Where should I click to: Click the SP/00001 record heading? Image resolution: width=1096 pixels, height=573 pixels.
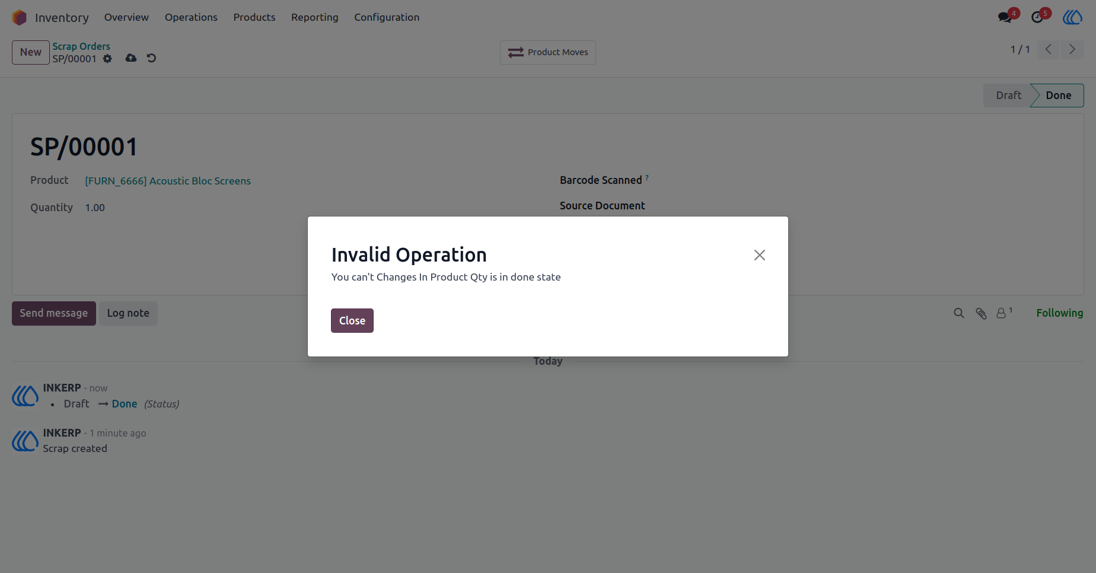click(84, 147)
